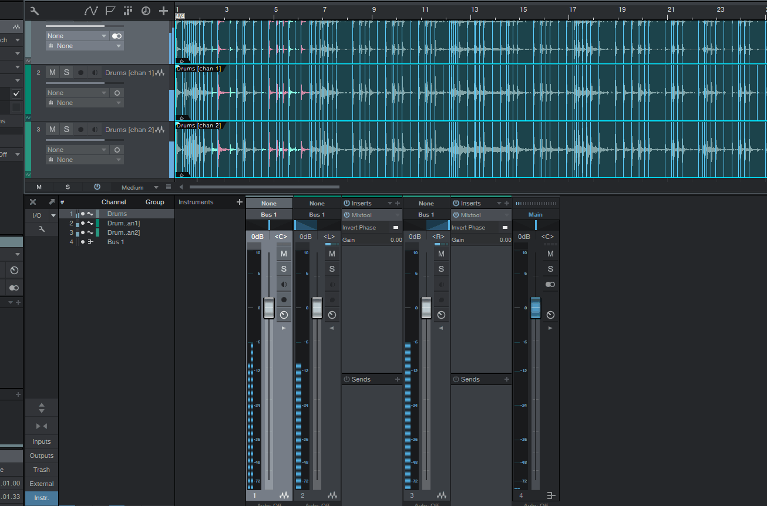This screenshot has width=767, height=506.
Task: Show the Inputs panel in mixer
Action: pos(42,441)
